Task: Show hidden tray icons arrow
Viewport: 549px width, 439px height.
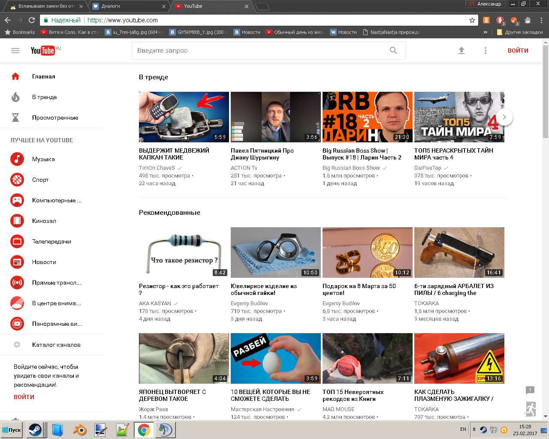Action: [x=474, y=429]
